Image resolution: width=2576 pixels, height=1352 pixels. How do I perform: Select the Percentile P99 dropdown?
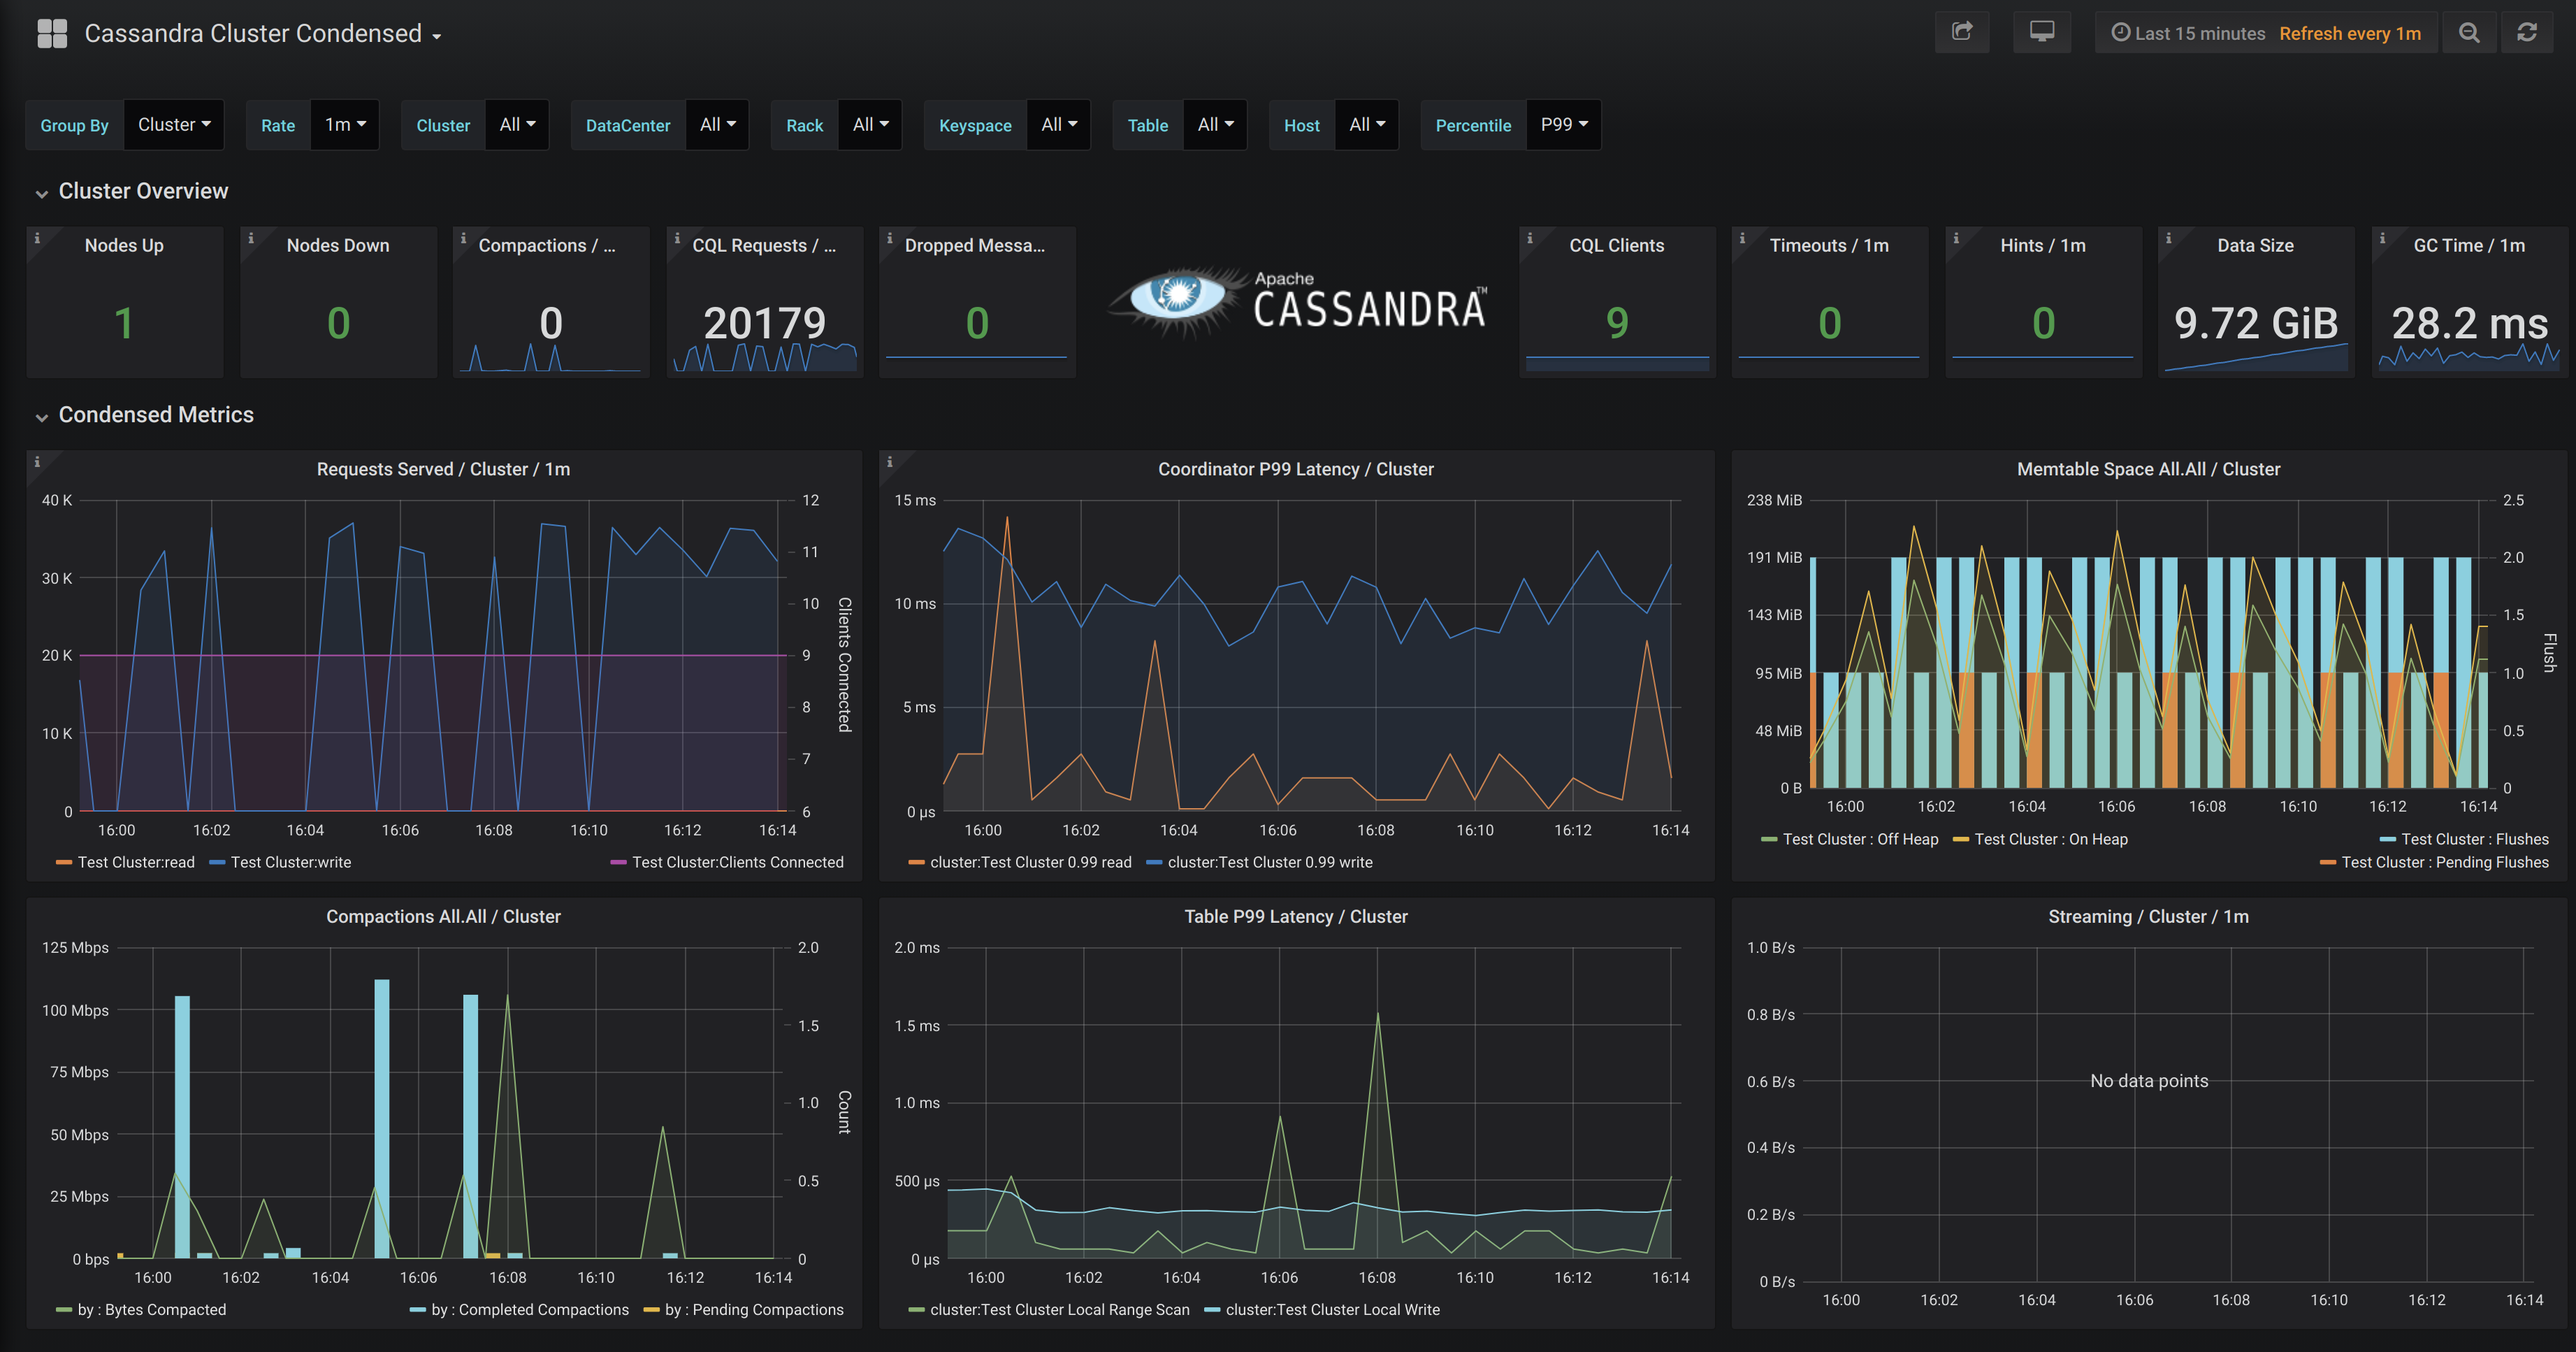point(1562,123)
